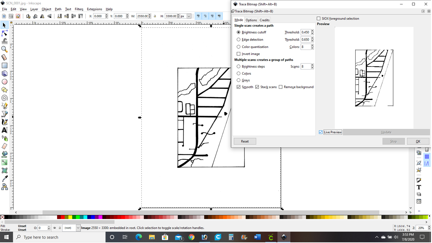Pick the red color swatch in palette
432x243 pixels.
[63, 217]
